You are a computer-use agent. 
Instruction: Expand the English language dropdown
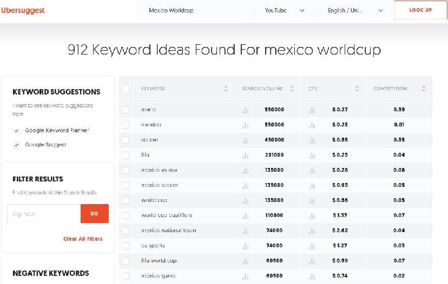355,10
